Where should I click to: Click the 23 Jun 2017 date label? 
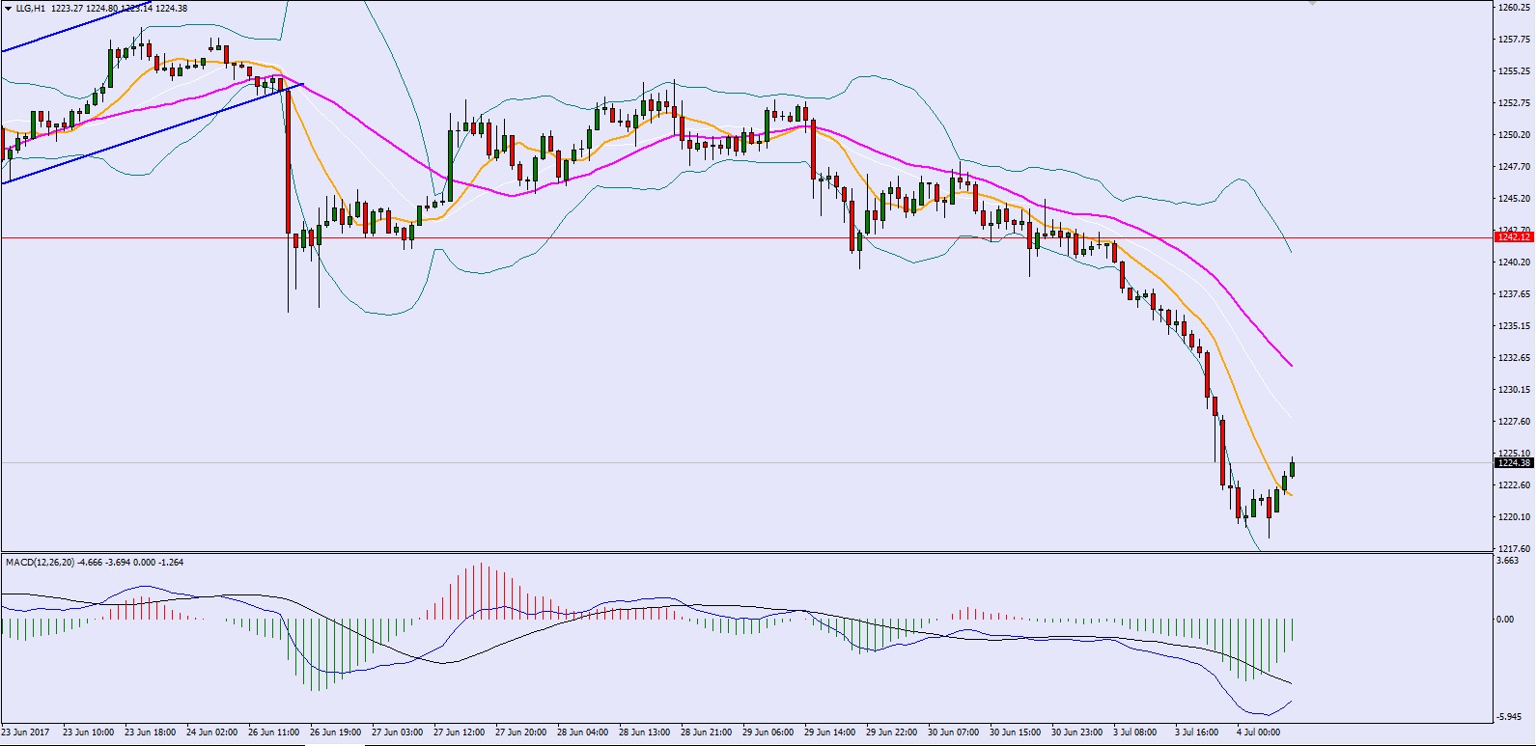[x=26, y=732]
